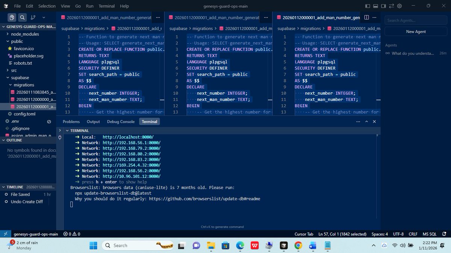Click the Search Agents input field

tap(416, 20)
